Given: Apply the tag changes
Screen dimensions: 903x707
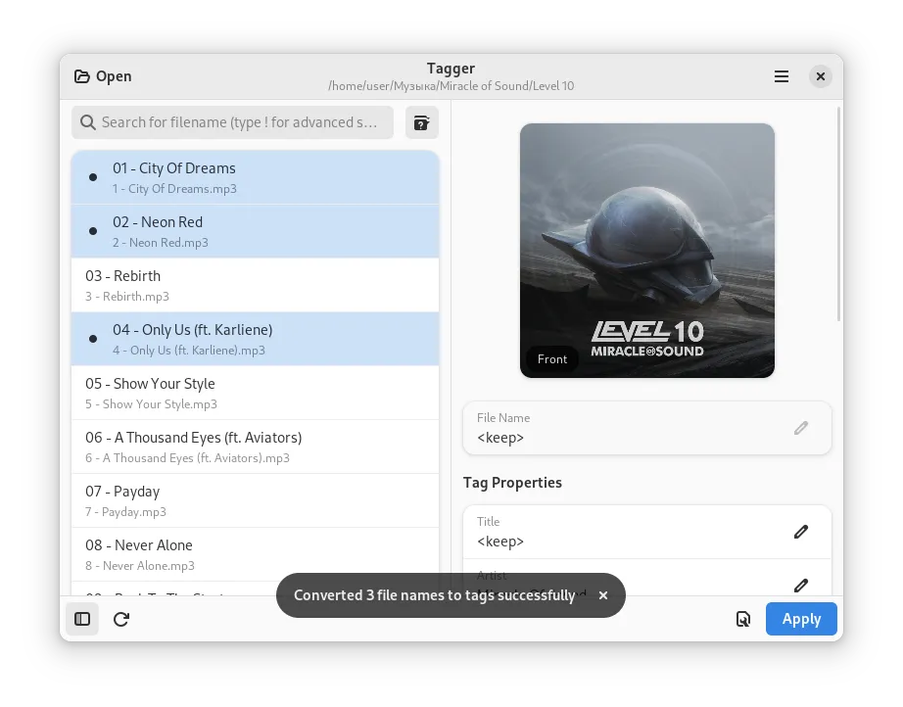Looking at the screenshot, I should [x=801, y=619].
